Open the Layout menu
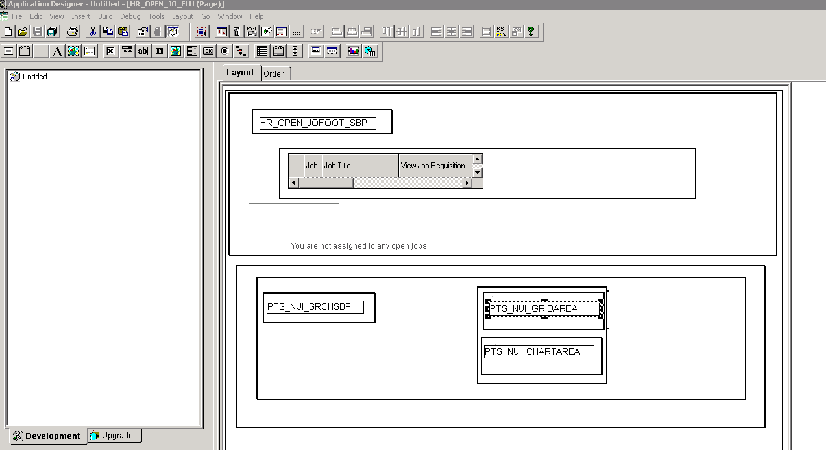The image size is (826, 450). click(182, 16)
